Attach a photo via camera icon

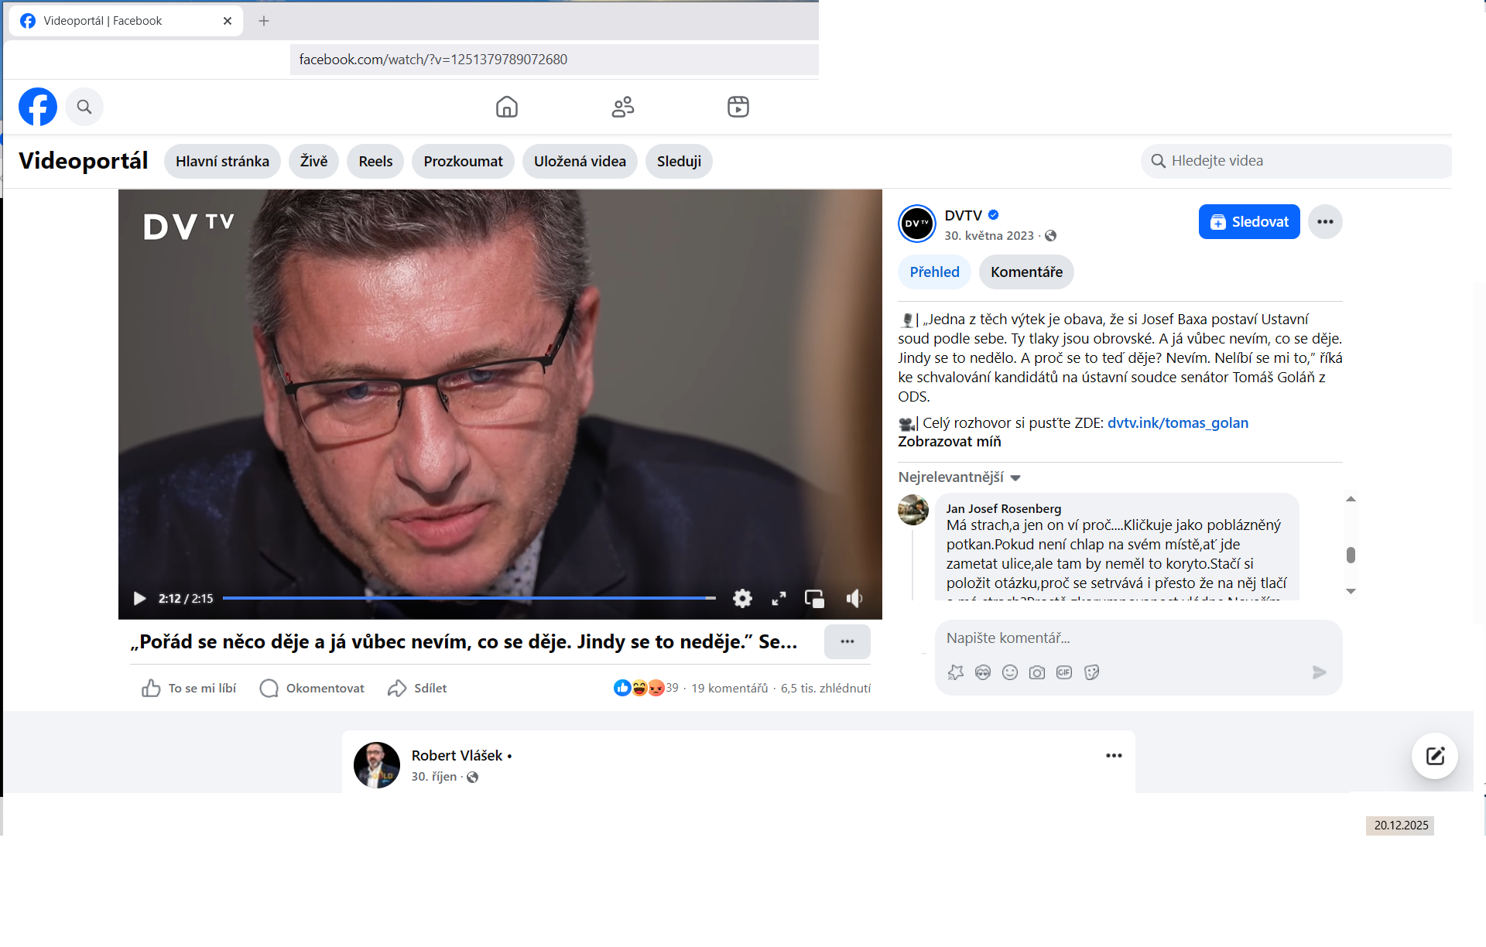click(x=1037, y=672)
